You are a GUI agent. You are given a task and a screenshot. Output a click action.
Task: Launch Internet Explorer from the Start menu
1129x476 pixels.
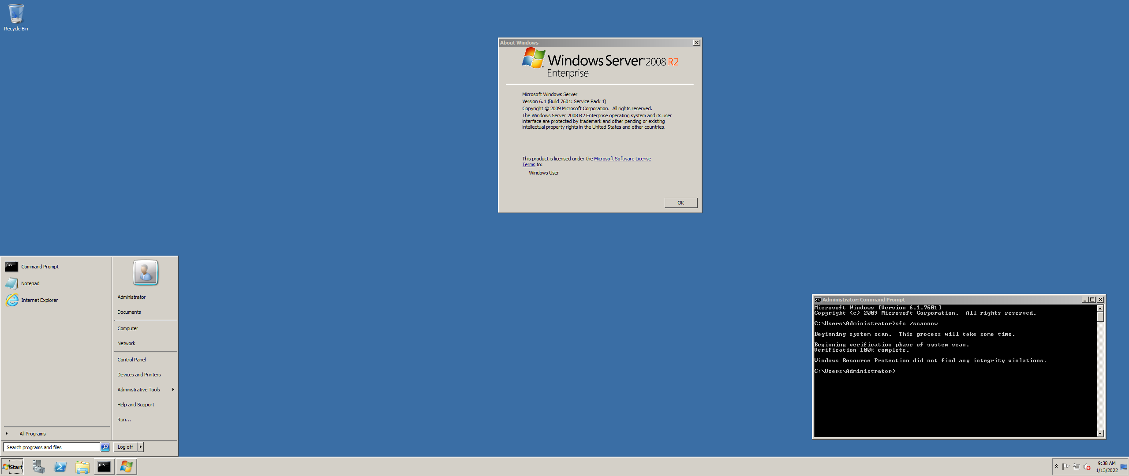tap(56, 300)
